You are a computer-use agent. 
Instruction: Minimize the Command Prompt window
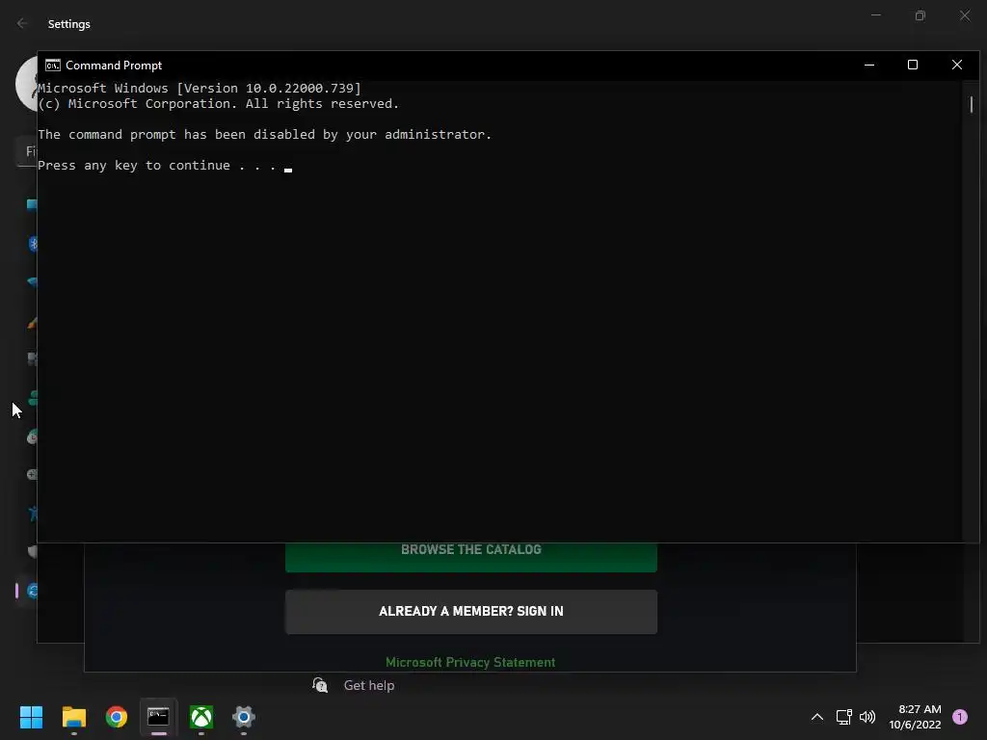[869, 65]
